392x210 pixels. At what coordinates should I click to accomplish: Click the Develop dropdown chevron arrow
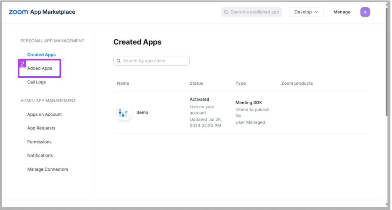[x=317, y=12]
